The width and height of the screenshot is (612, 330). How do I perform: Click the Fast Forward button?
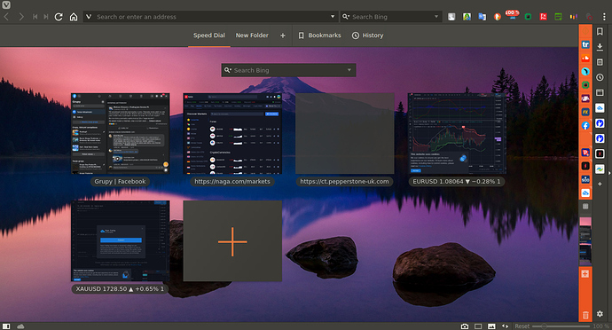[x=46, y=17]
